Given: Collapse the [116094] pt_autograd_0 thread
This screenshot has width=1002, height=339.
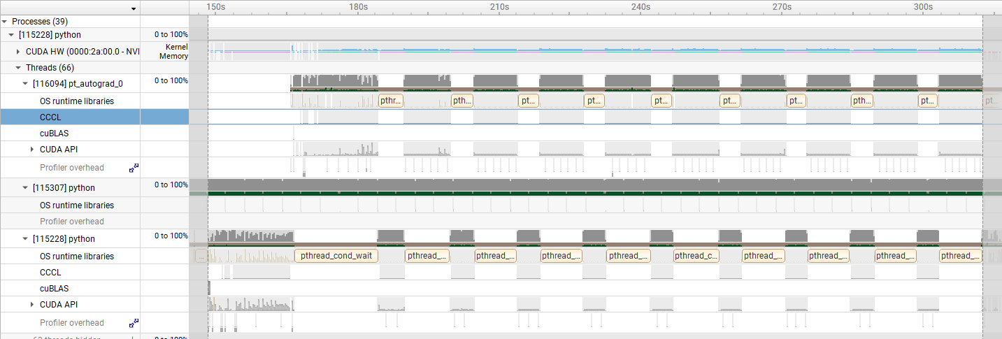Looking at the screenshot, I should [x=26, y=84].
